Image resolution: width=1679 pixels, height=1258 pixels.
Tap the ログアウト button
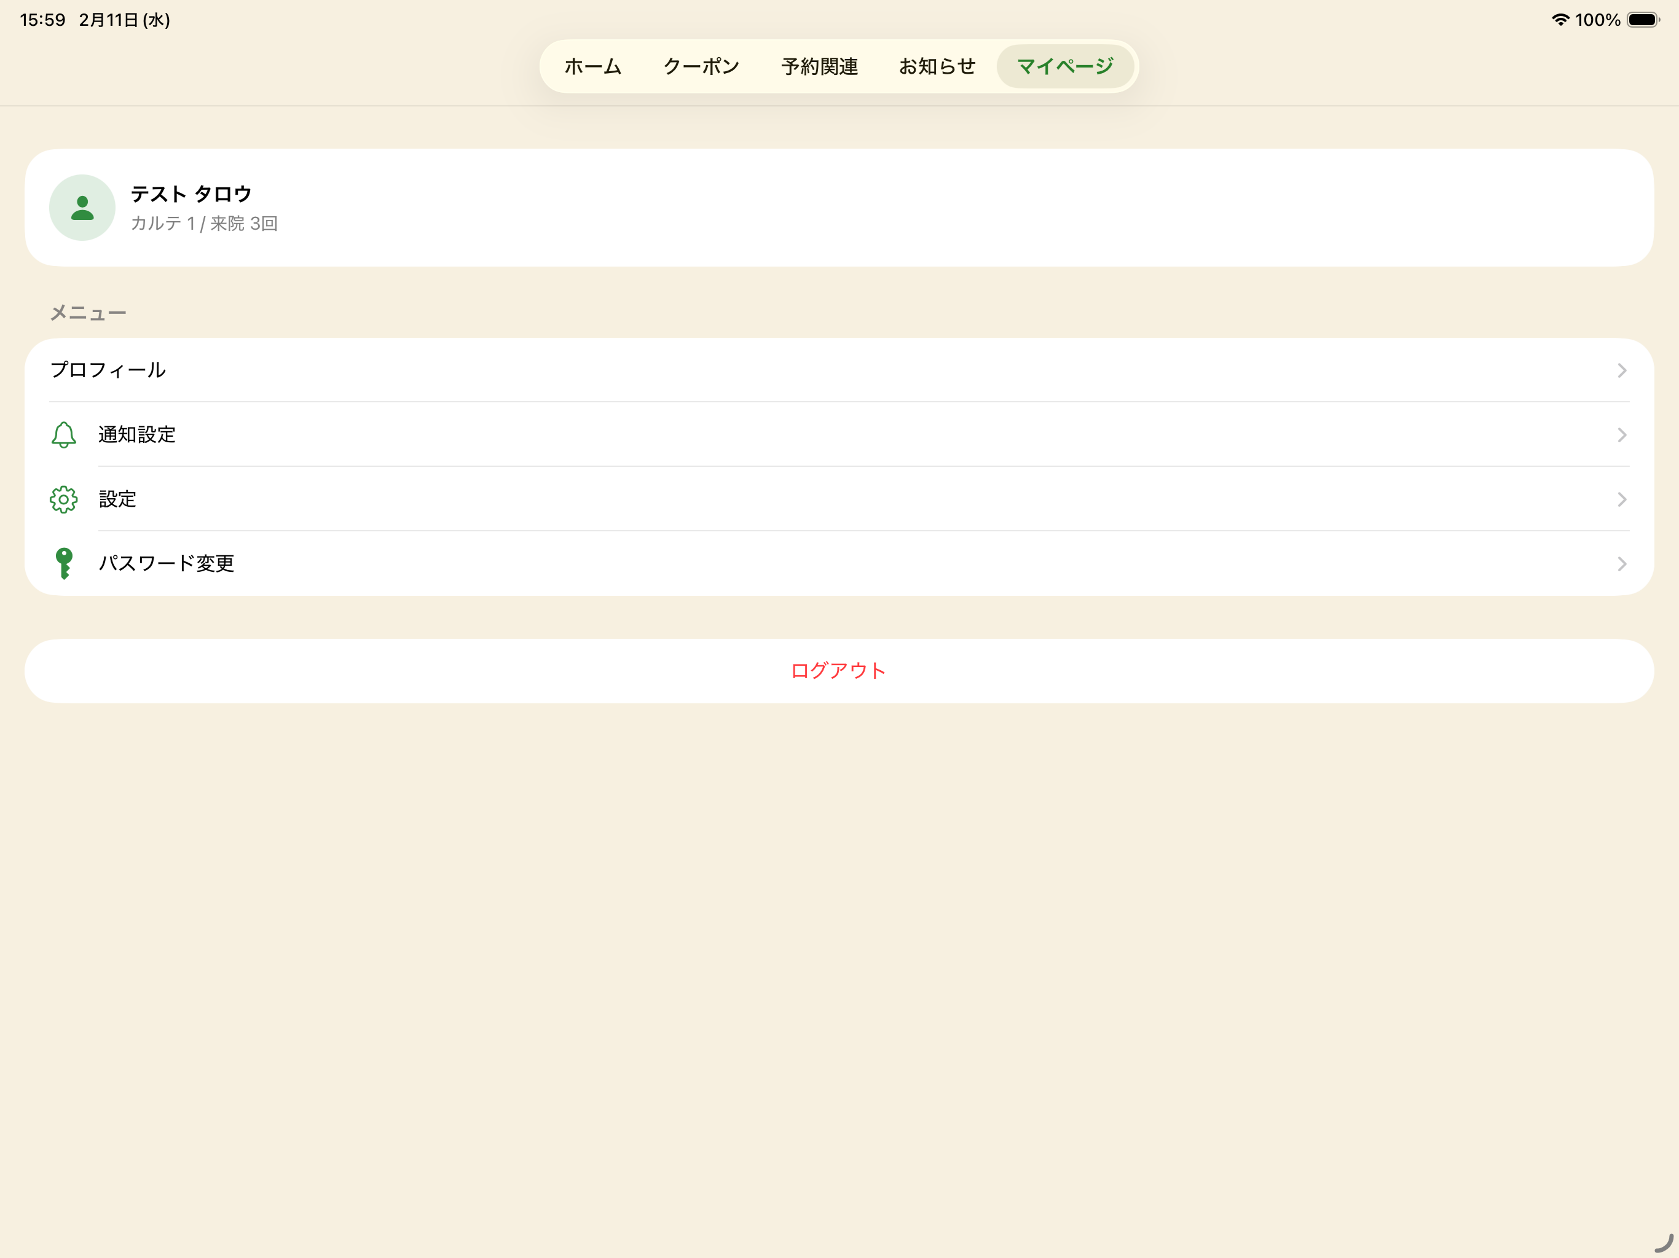(x=839, y=671)
